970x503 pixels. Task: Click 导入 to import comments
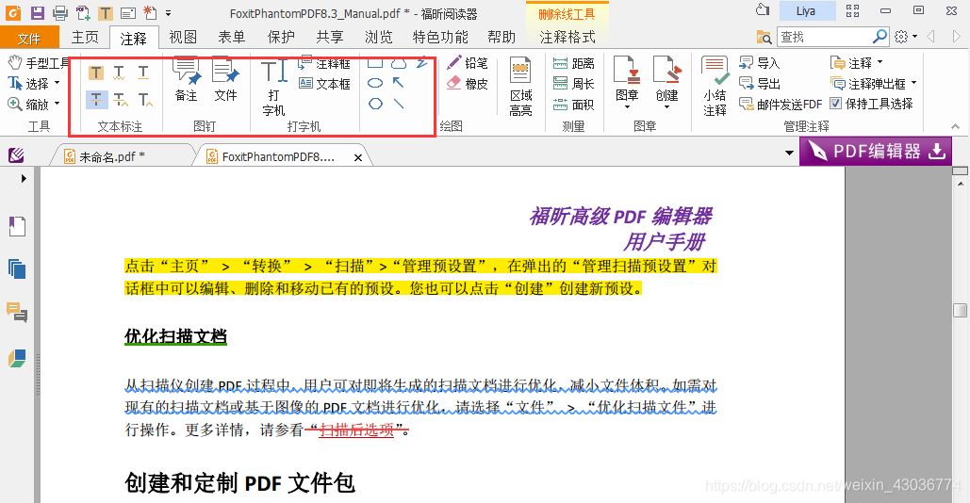[760, 63]
